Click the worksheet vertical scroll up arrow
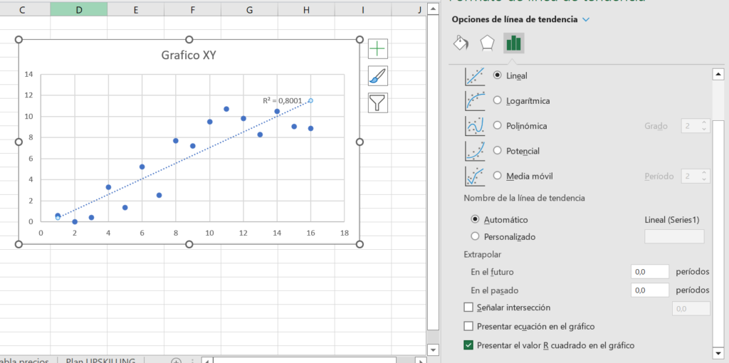This screenshot has width=729, height=363. pos(433,9)
